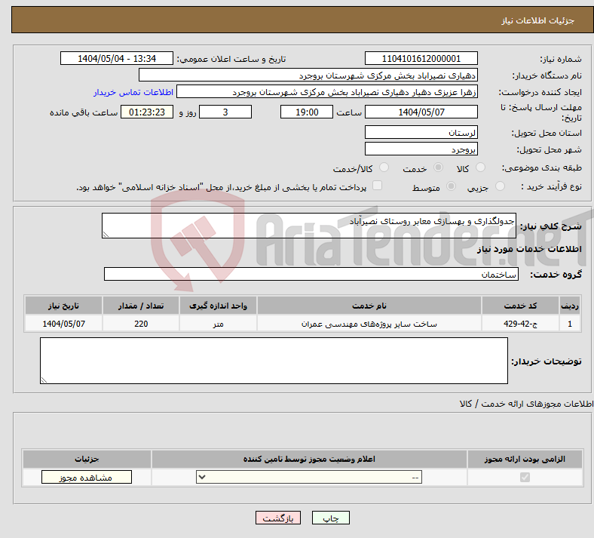Click the تاریخ نیاز column header
The width and height of the screenshot is (594, 538).
(63, 306)
